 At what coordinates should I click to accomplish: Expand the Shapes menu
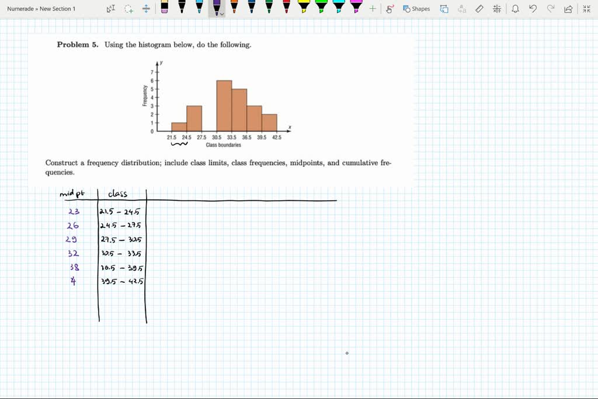(416, 9)
